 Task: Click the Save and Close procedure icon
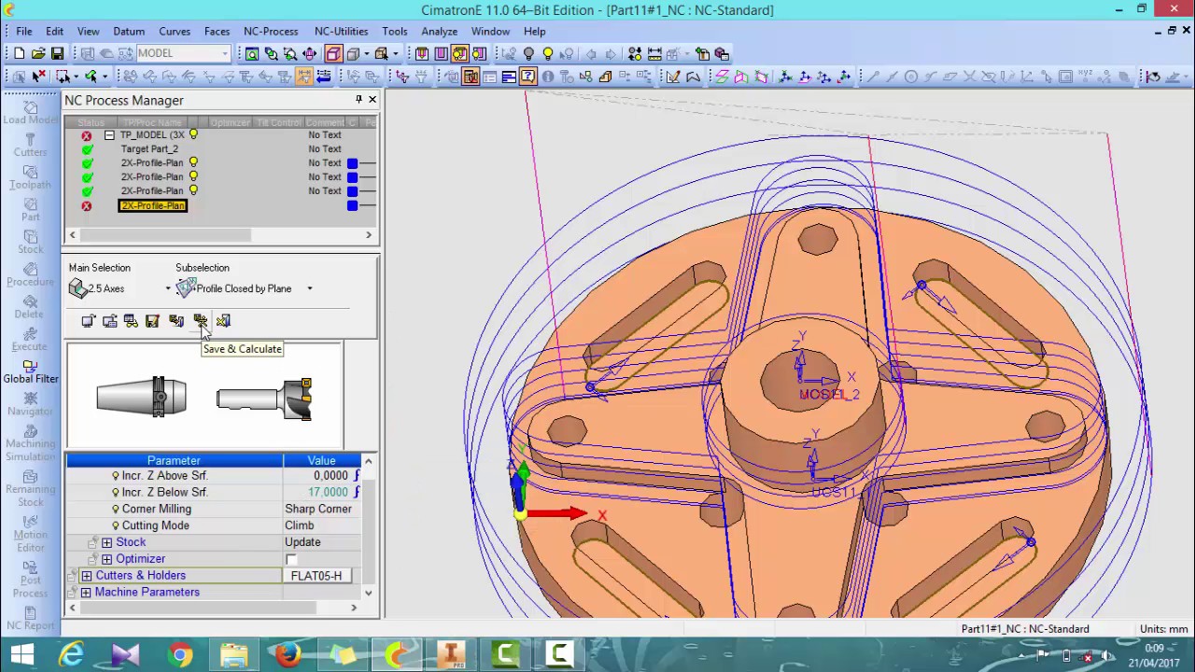pos(176,321)
